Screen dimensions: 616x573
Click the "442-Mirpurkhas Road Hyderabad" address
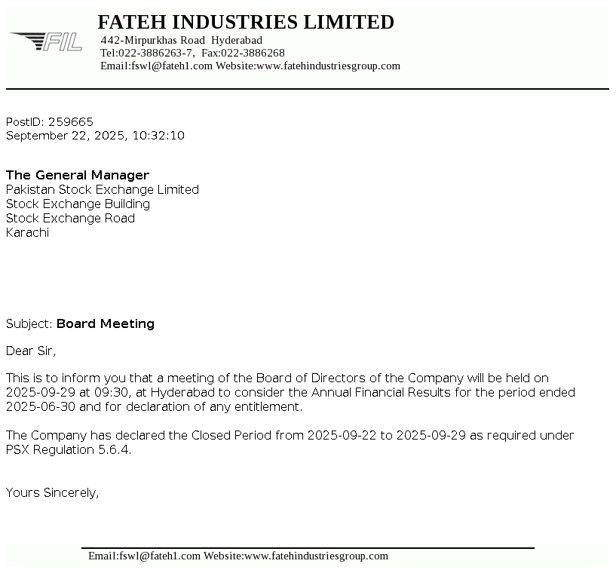(x=182, y=40)
